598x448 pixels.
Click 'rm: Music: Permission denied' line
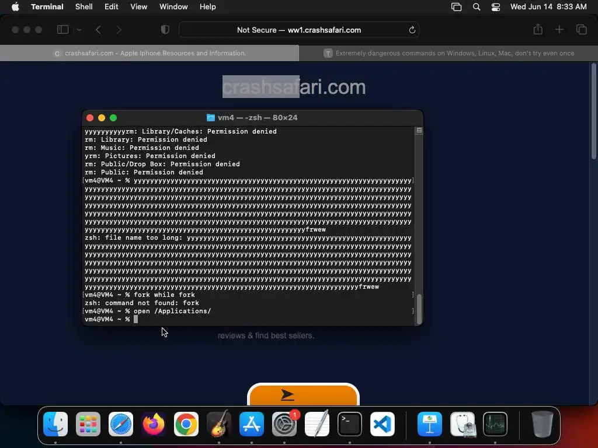[x=142, y=148]
